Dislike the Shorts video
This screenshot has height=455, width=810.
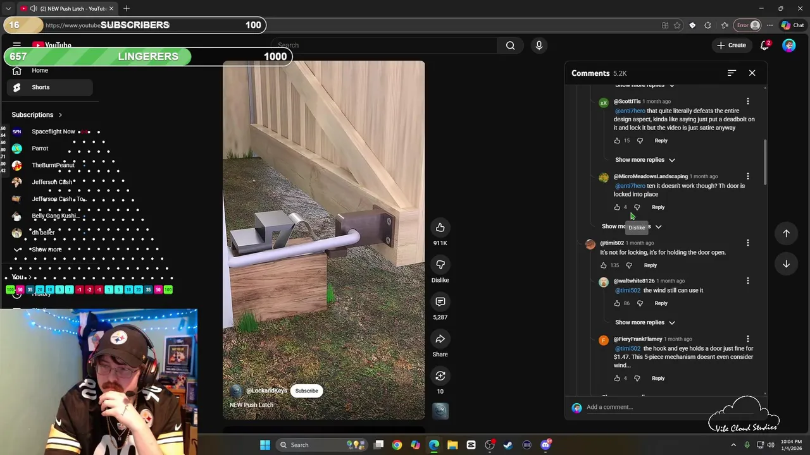440,265
